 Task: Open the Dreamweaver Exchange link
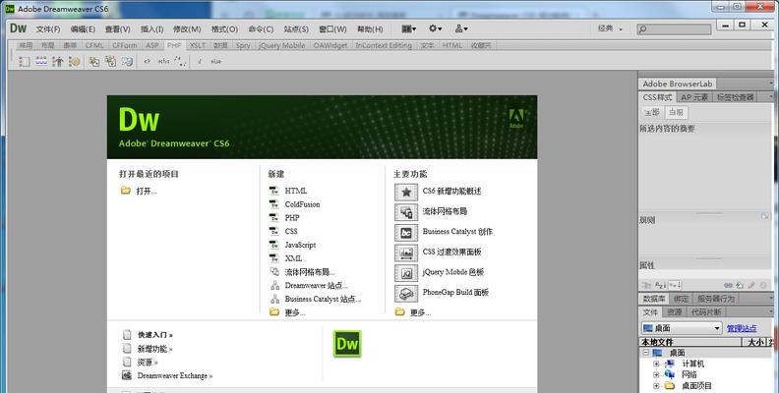[175, 375]
